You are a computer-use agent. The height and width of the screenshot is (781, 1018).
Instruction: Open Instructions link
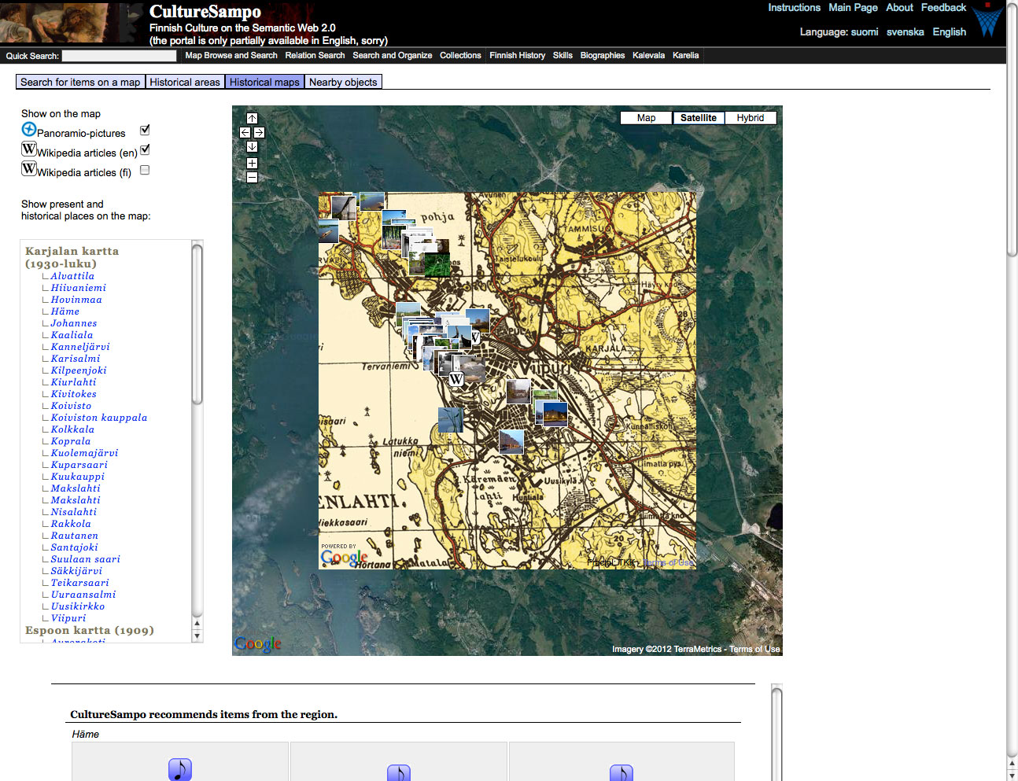[x=794, y=8]
